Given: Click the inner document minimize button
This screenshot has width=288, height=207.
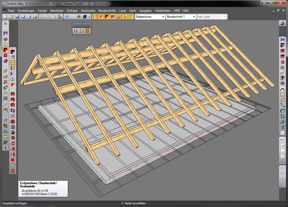Looking at the screenshot, I should pos(273,10).
